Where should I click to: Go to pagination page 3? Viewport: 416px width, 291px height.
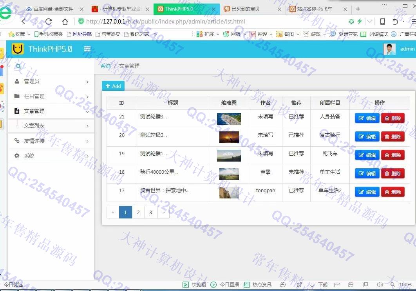click(x=151, y=212)
